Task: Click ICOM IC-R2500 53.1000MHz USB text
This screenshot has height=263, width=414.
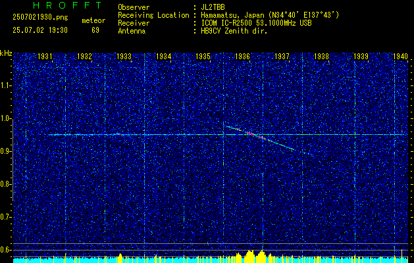Action: point(256,23)
